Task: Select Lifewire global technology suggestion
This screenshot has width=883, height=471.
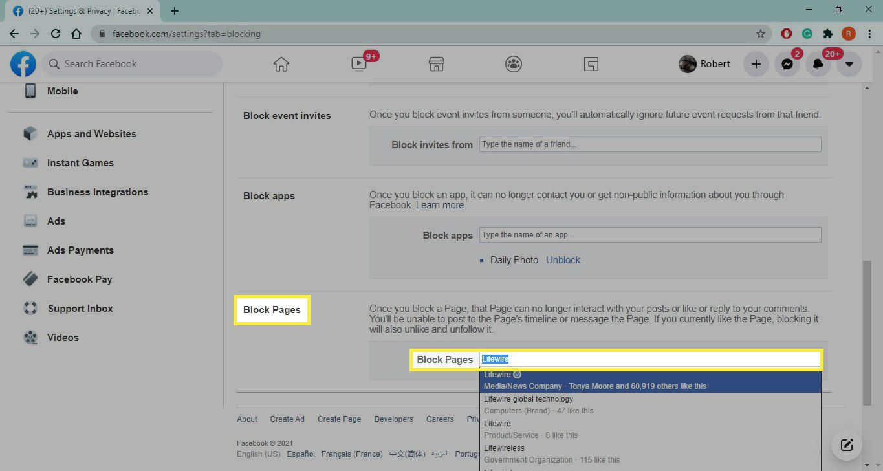Action: (650, 406)
